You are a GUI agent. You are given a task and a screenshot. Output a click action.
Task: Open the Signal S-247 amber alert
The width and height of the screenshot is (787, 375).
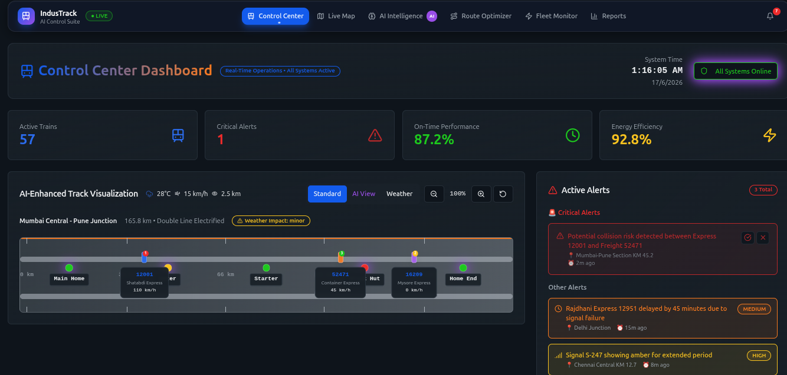coord(663,360)
